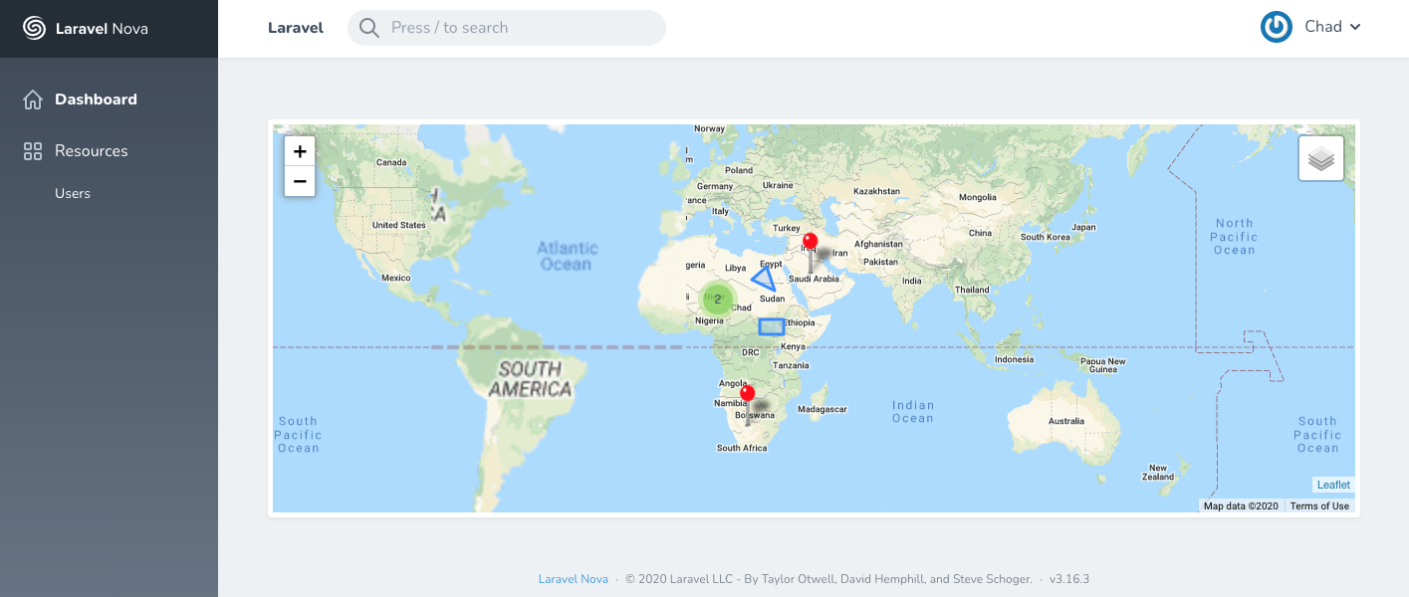Screen dimensions: 1409x597
Task: Focus the 'Press / to search' field
Action: click(518, 28)
